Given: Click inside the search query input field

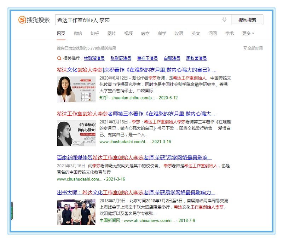Looking at the screenshot, I should tap(138, 20).
